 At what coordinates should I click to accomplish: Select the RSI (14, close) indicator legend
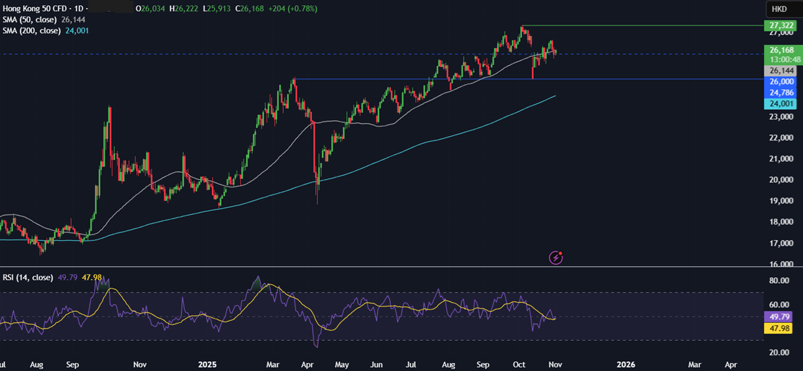coord(26,277)
